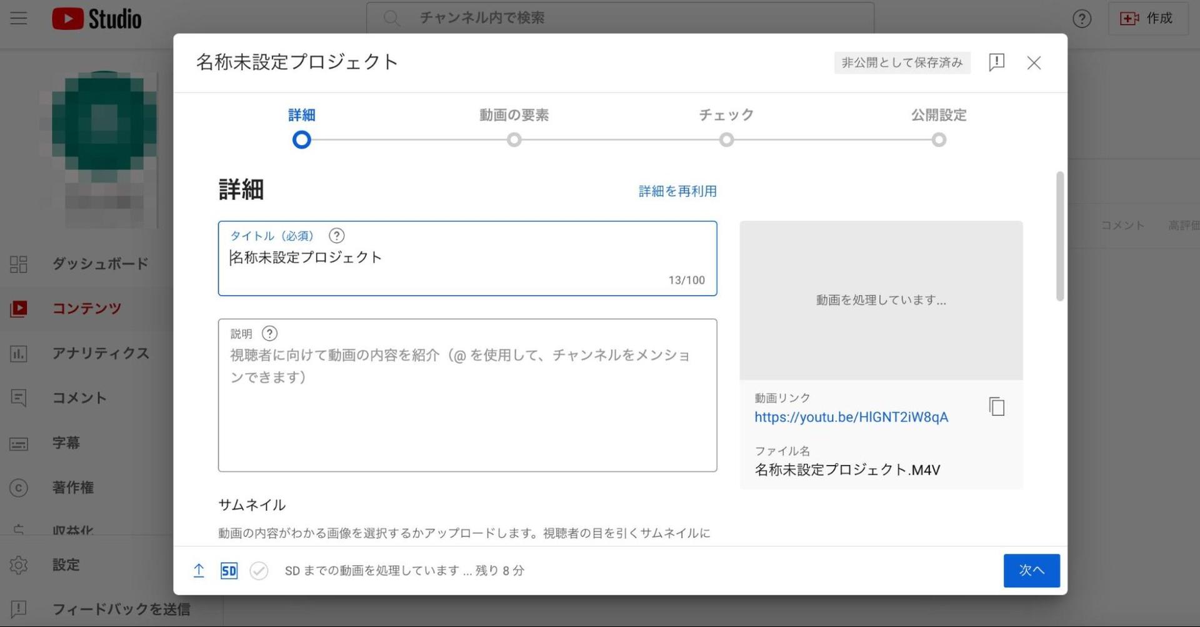This screenshot has width=1200, height=627.
Task: Open the 詳細を再利用 link
Action: (677, 191)
